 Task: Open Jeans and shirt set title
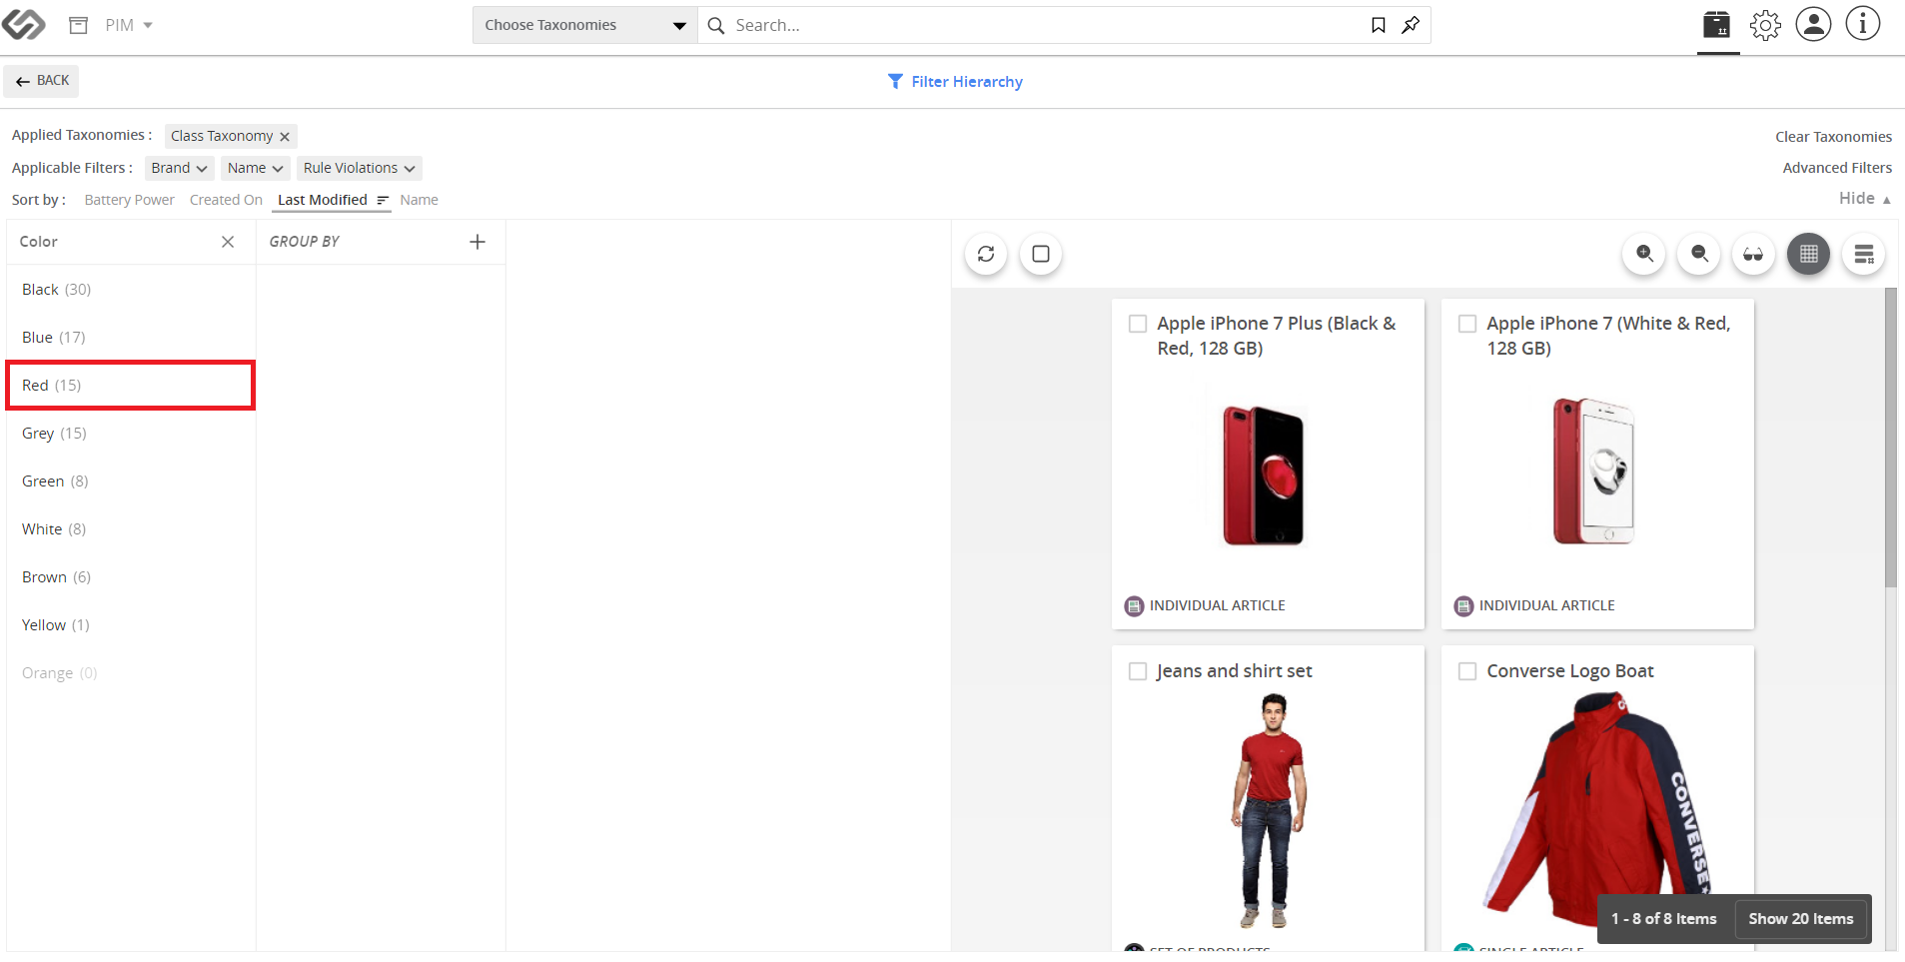1235,671
